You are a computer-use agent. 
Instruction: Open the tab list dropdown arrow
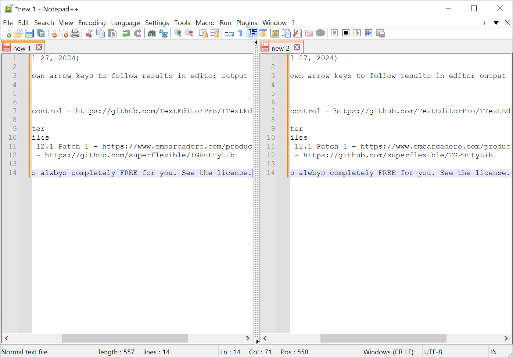[496, 23]
